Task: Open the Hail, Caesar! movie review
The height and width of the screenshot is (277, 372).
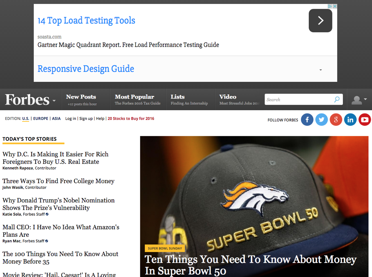Action: click(x=59, y=274)
